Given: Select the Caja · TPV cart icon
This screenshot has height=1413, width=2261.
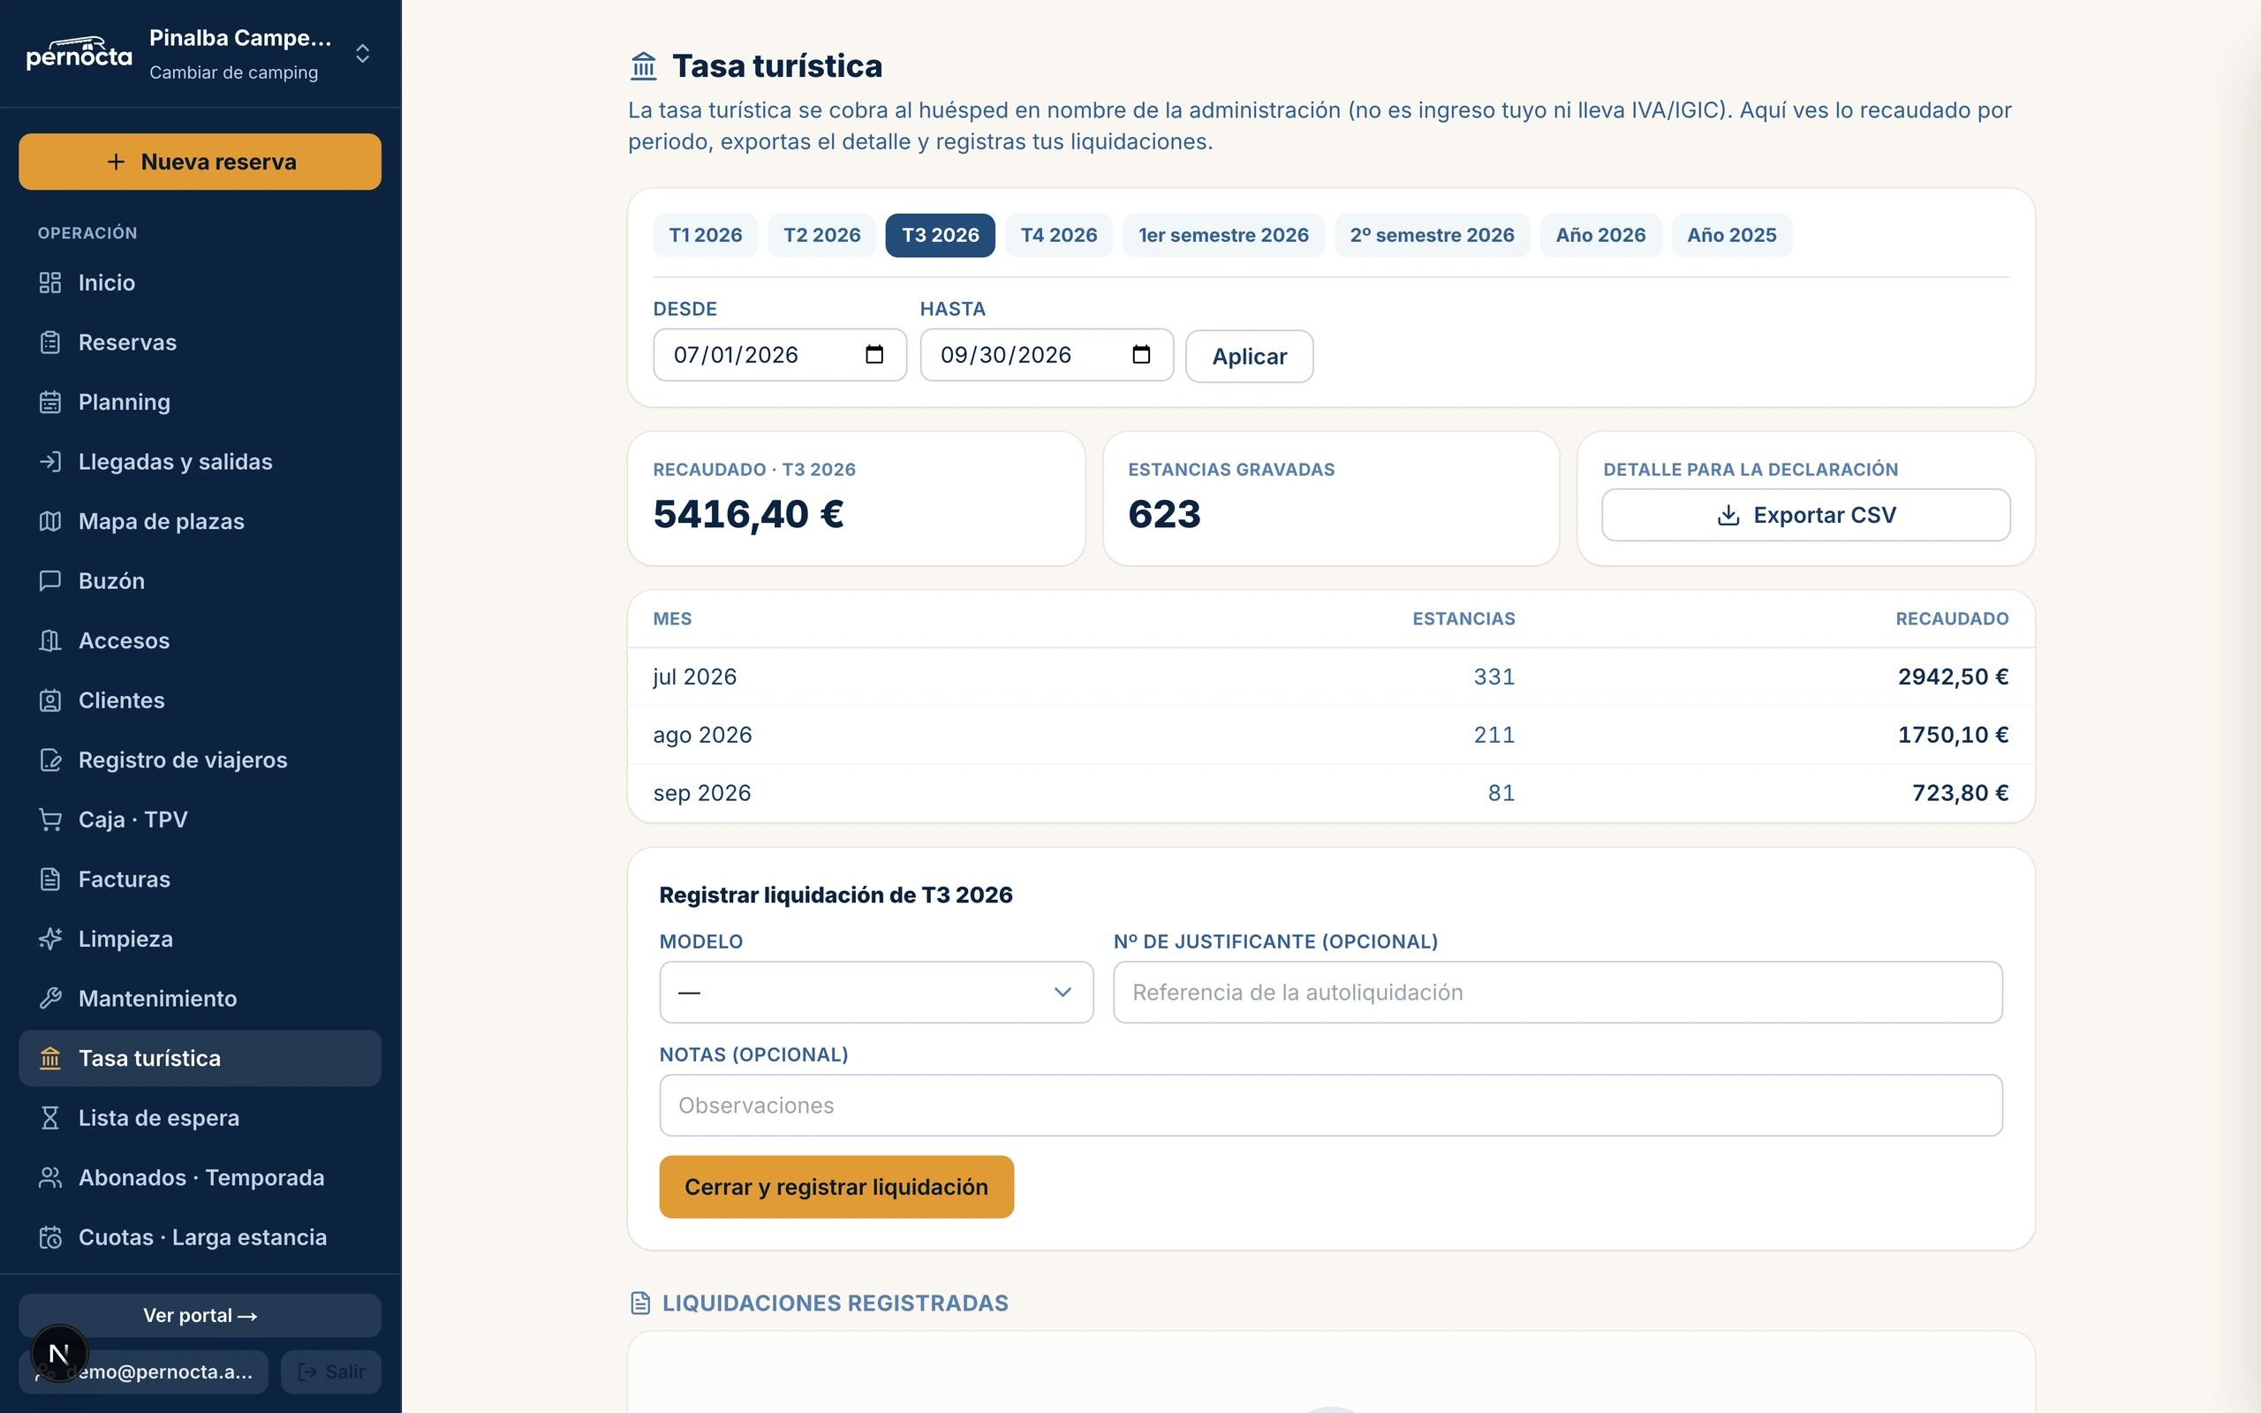Looking at the screenshot, I should 50,820.
